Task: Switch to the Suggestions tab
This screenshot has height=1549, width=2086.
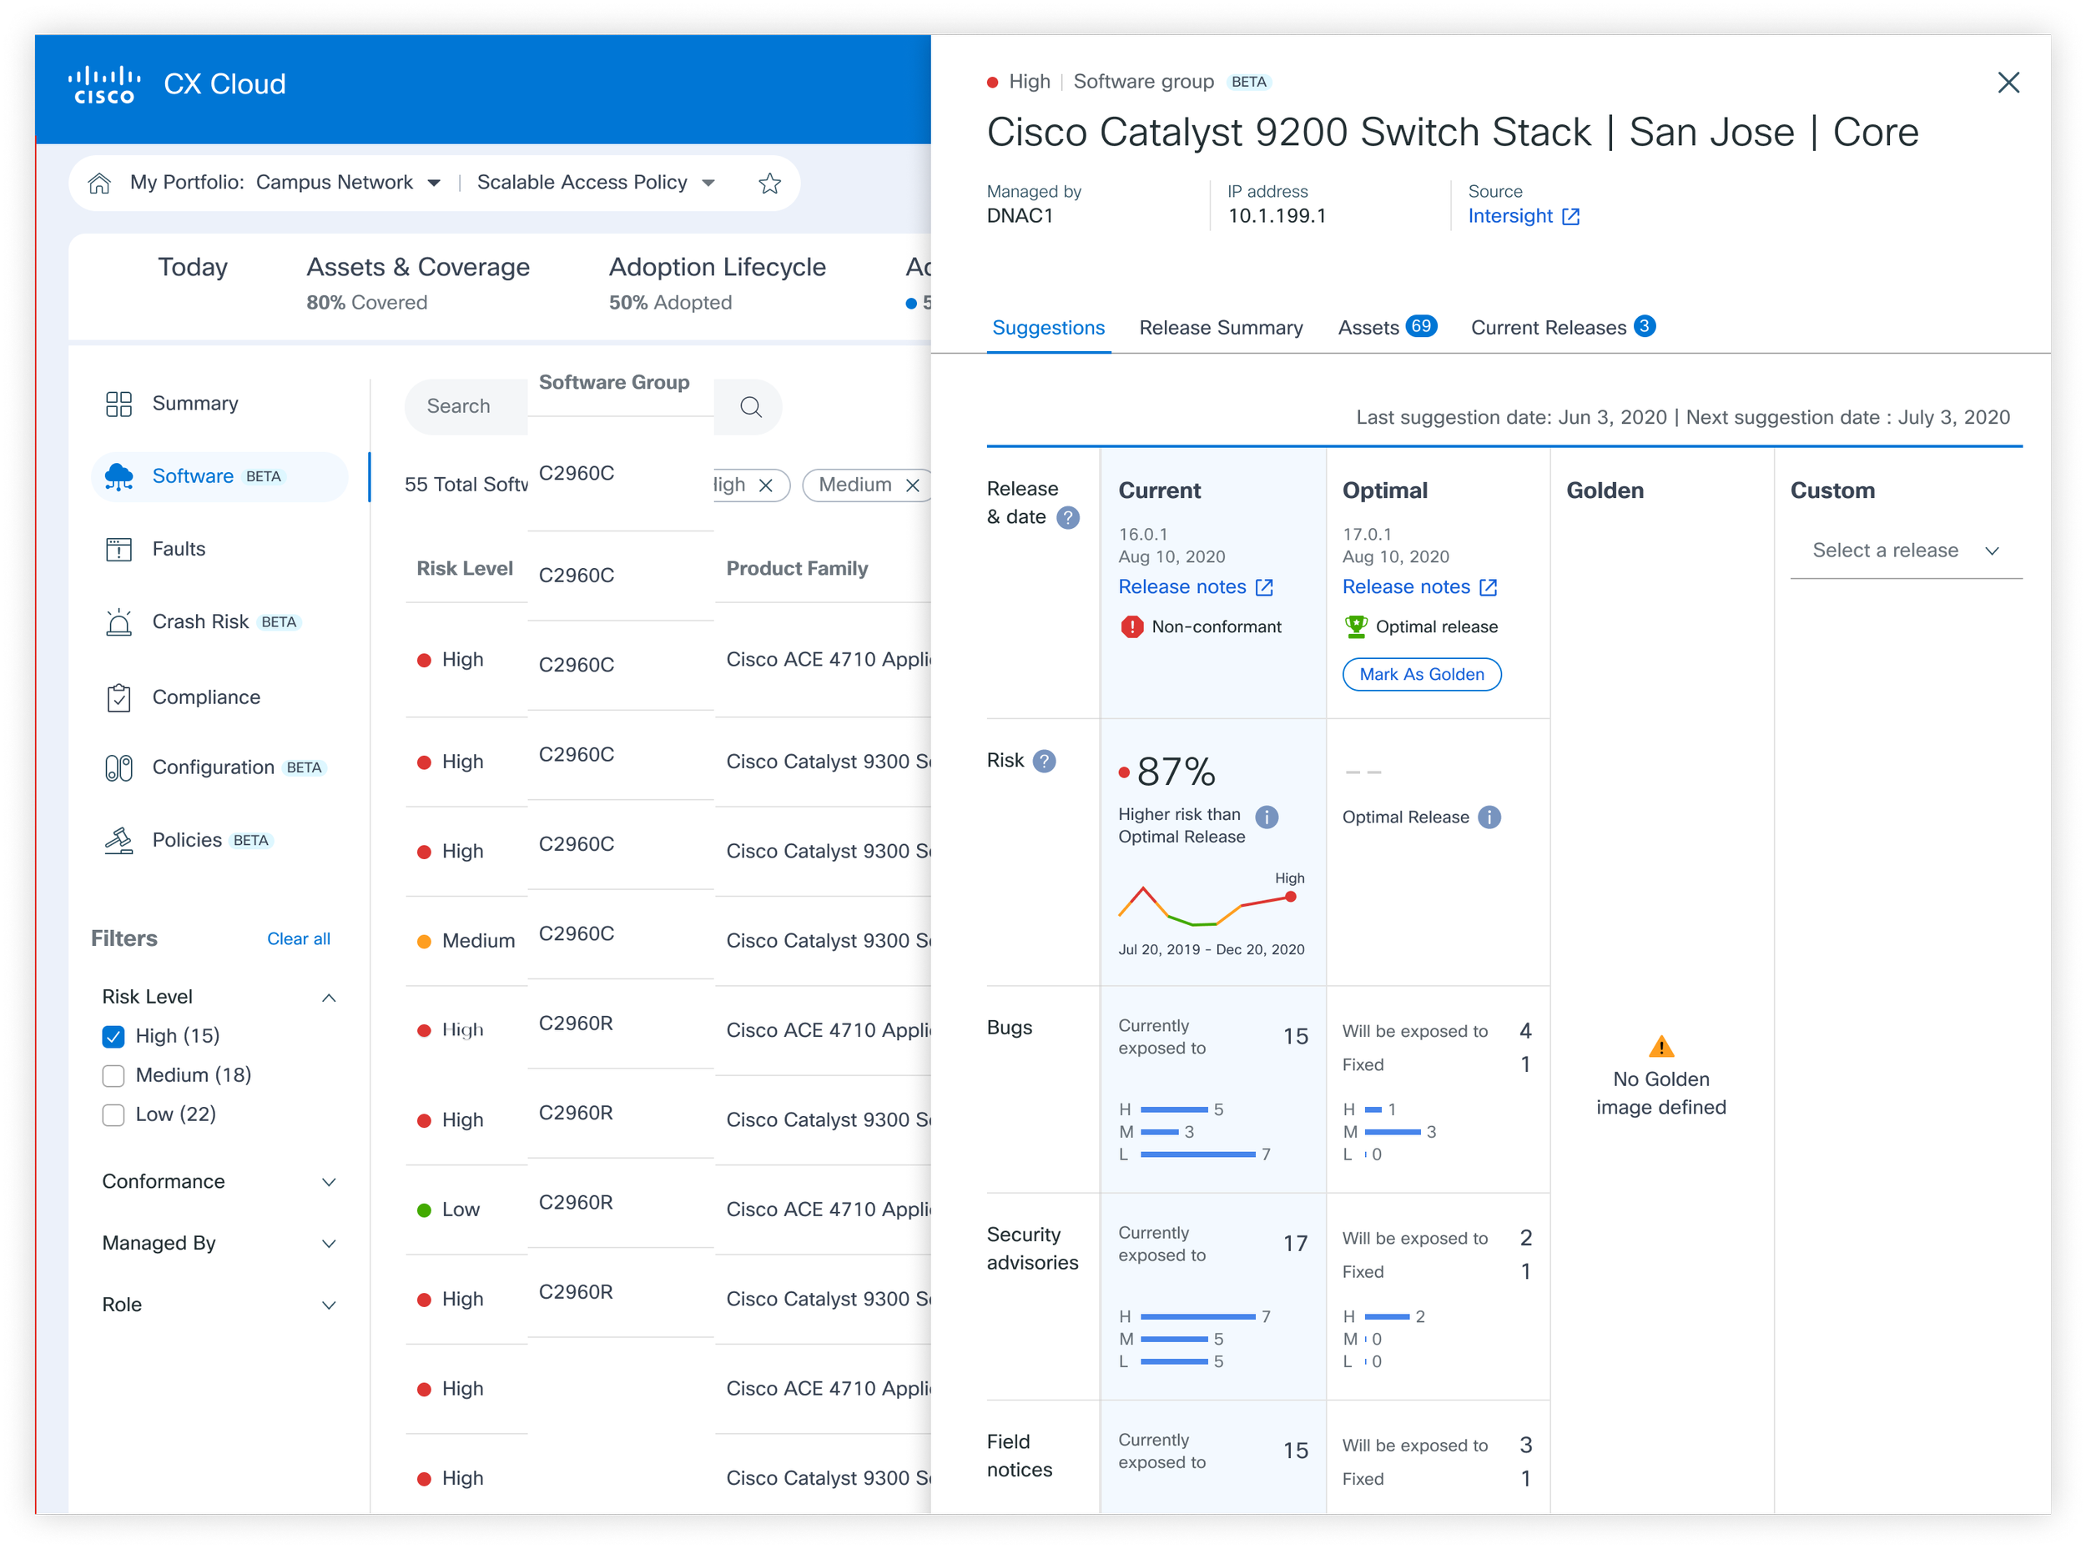Action: (1048, 328)
